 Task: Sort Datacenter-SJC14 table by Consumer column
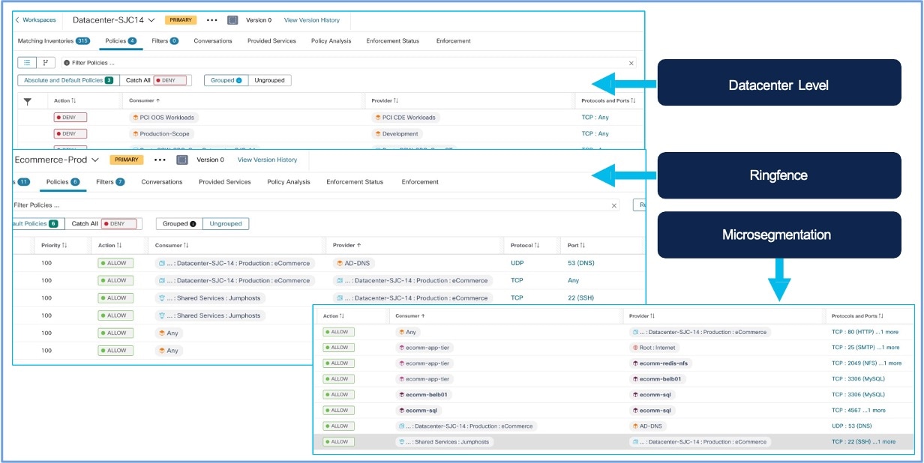[144, 100]
